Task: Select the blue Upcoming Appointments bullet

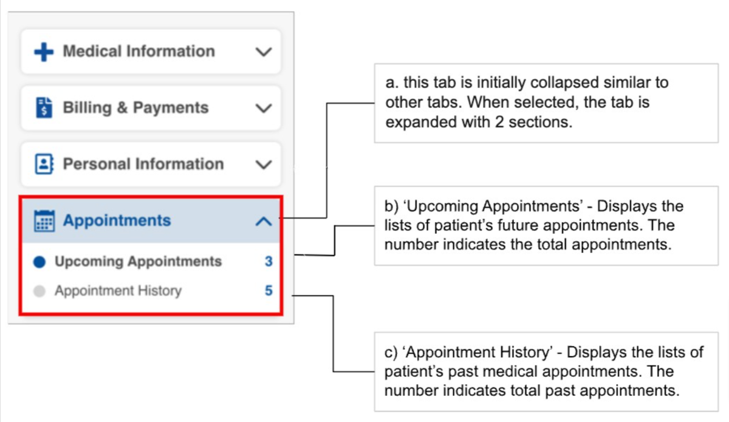Action: pyautogui.click(x=39, y=262)
